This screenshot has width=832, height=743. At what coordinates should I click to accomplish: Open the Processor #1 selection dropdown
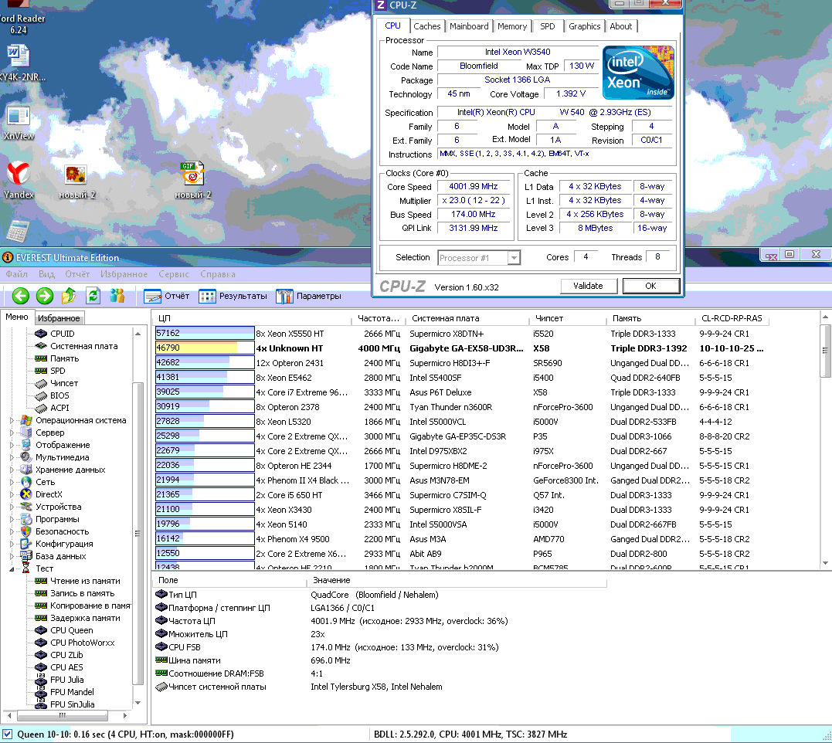[x=479, y=258]
